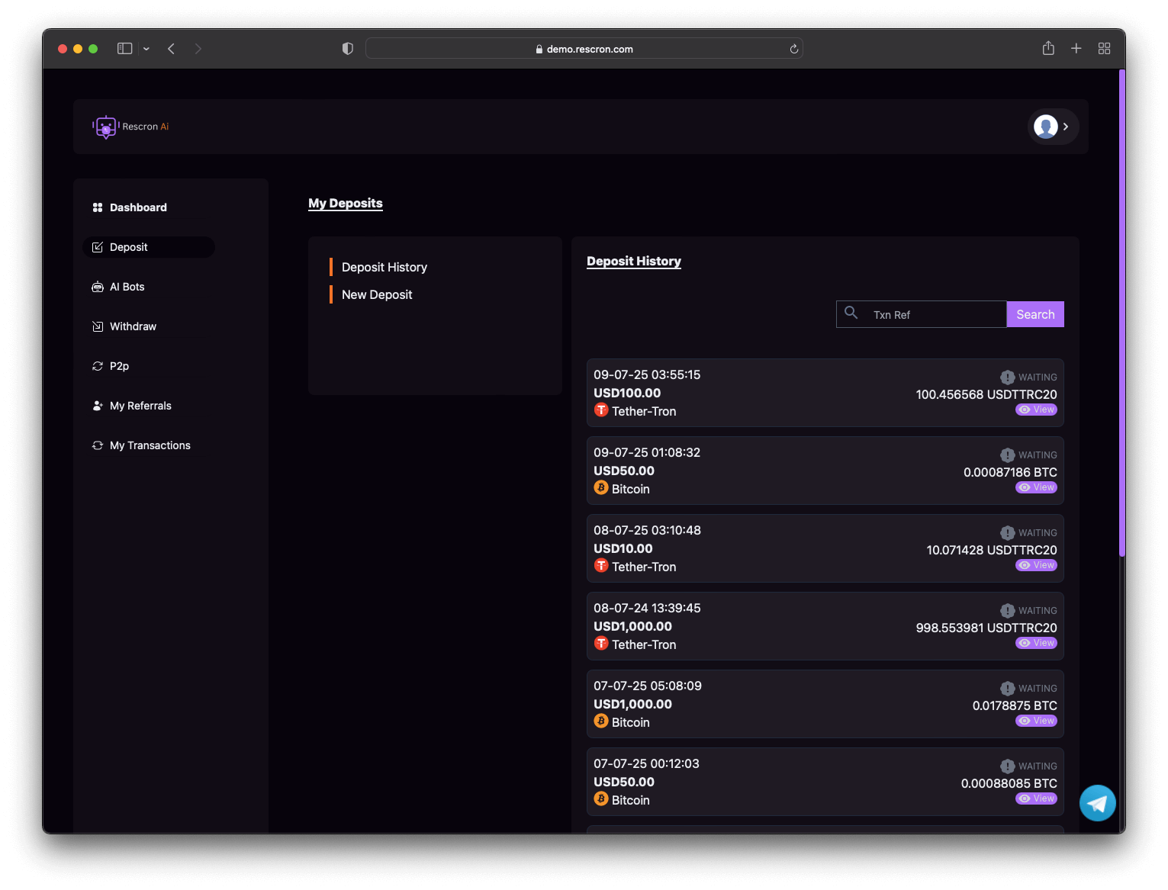Toggle the Safari sidebar panel
This screenshot has height=890, width=1168.
pos(125,49)
